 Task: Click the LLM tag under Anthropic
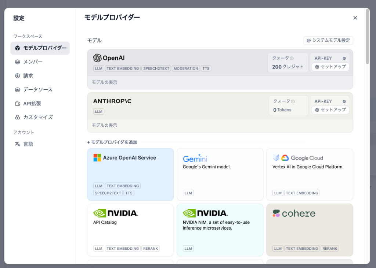(x=98, y=111)
